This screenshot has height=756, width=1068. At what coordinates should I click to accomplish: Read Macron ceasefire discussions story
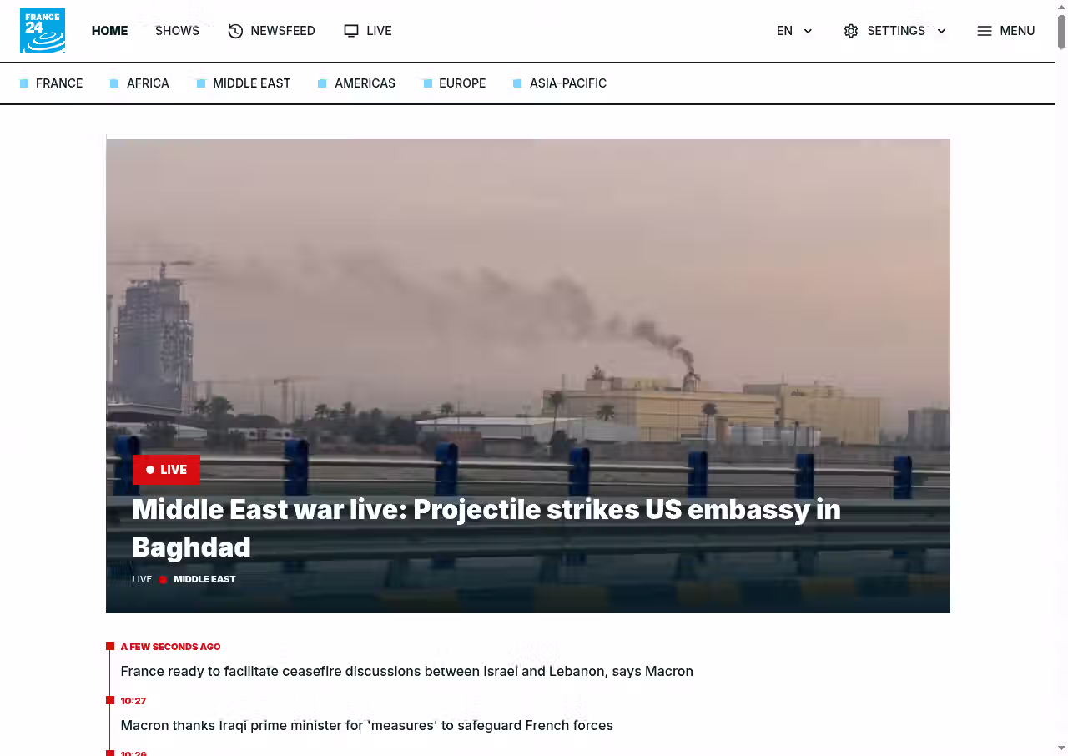(x=407, y=671)
